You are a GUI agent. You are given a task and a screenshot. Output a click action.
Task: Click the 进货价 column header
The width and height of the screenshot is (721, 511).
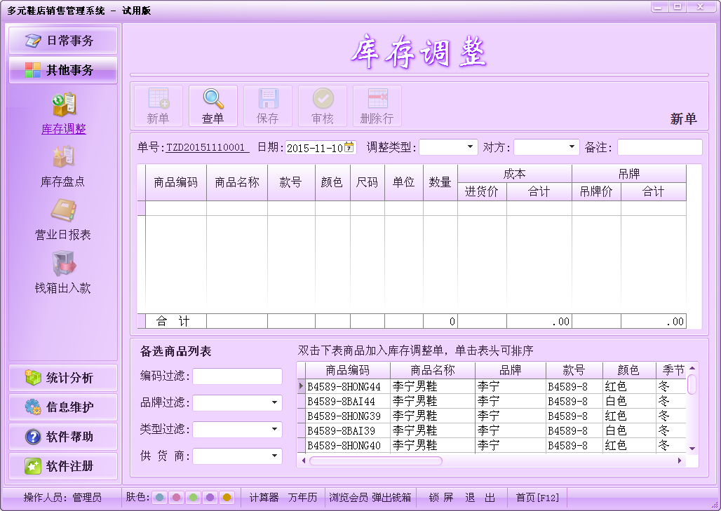point(482,191)
